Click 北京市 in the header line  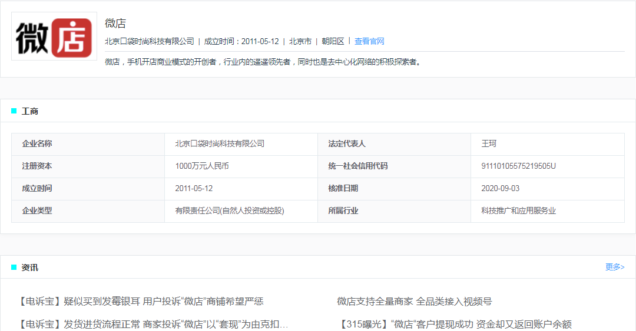tap(300, 41)
